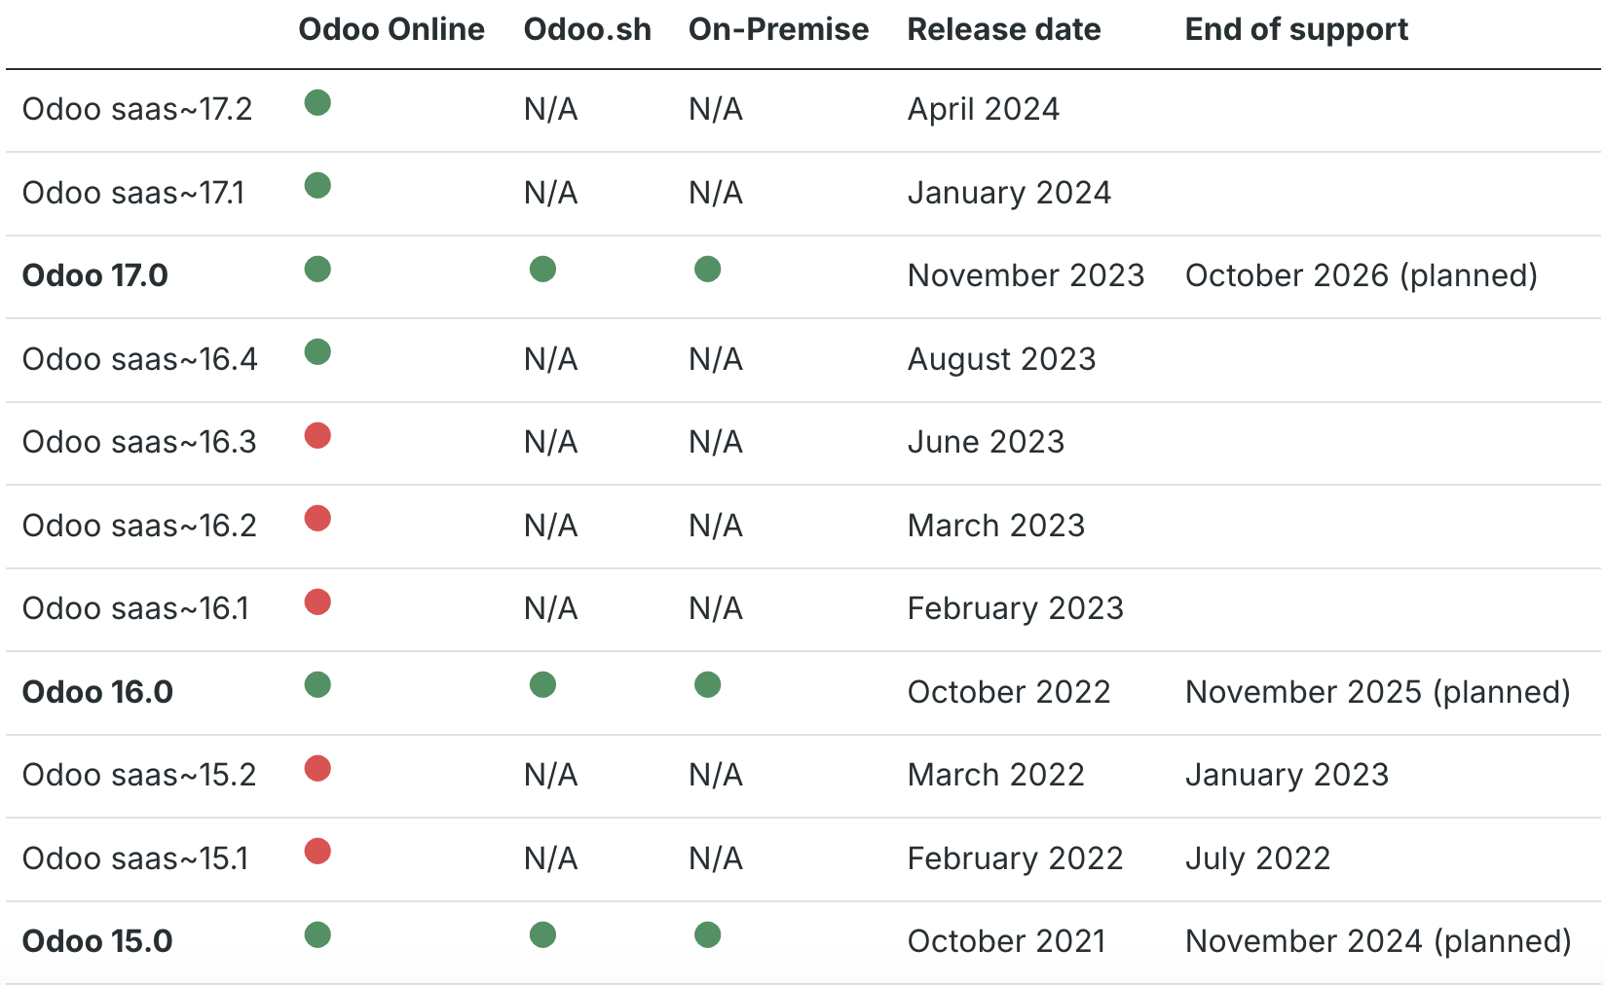Click the Odoo Online column header

point(392,29)
